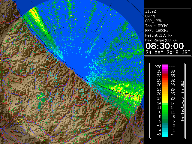This screenshot has height=144, width=192.
Task: Click magenta '>38' swatch in legend
Action: [x=165, y=67]
